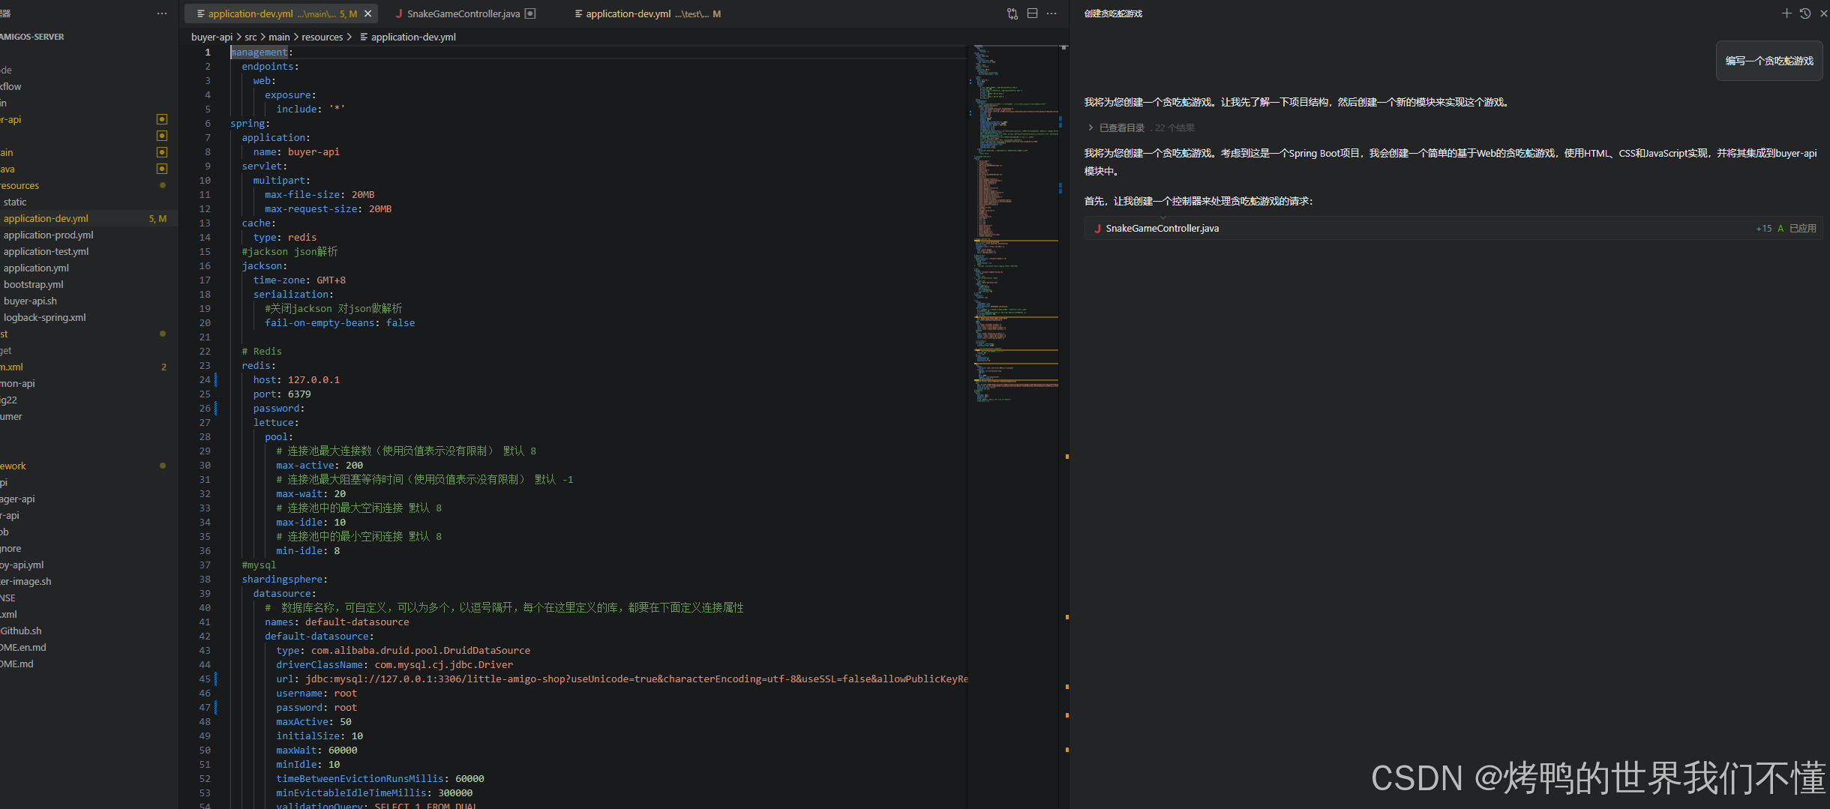This screenshot has height=809, width=1830.
Task: Open buyer-api.sh in explorer
Action: (30, 301)
